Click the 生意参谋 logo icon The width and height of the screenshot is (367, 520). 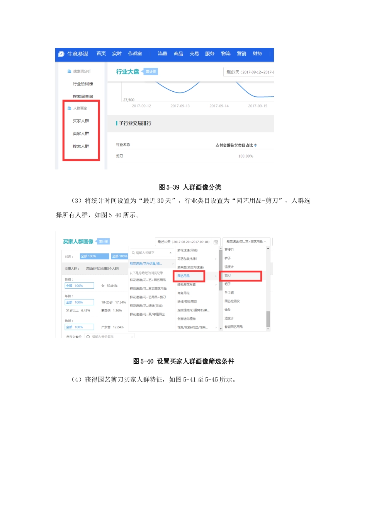[61, 54]
